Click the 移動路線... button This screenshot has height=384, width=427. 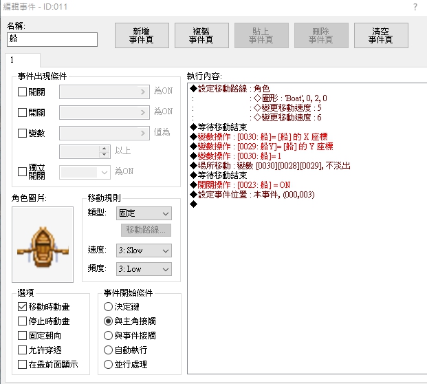click(x=146, y=230)
